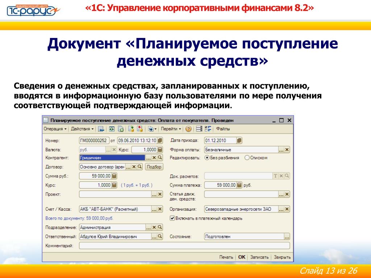This screenshot has height=278, width=371.
Task: Open selection list for Контрагент field
Action: click(x=148, y=158)
